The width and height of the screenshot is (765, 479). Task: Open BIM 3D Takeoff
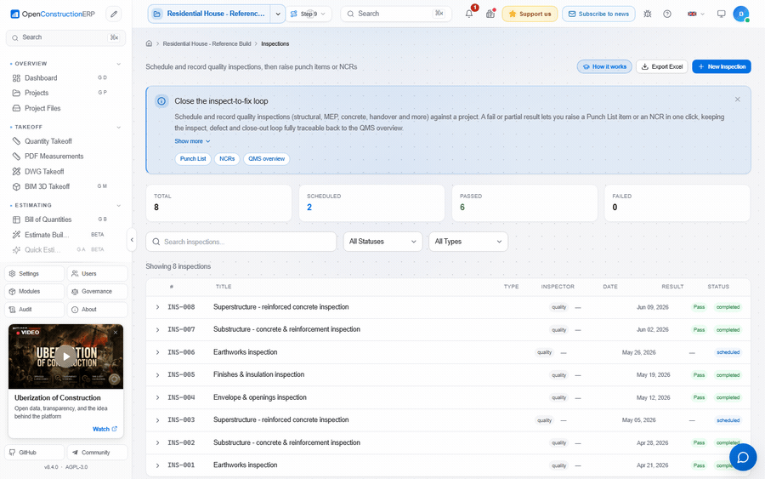(65, 186)
